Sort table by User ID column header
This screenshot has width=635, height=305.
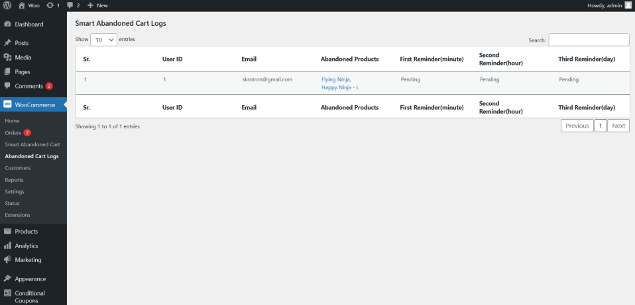coord(172,60)
